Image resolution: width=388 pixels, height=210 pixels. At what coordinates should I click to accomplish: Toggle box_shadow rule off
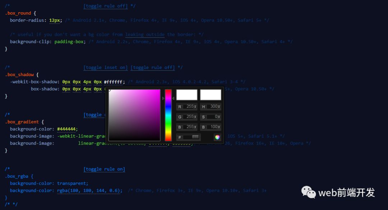[153, 67]
